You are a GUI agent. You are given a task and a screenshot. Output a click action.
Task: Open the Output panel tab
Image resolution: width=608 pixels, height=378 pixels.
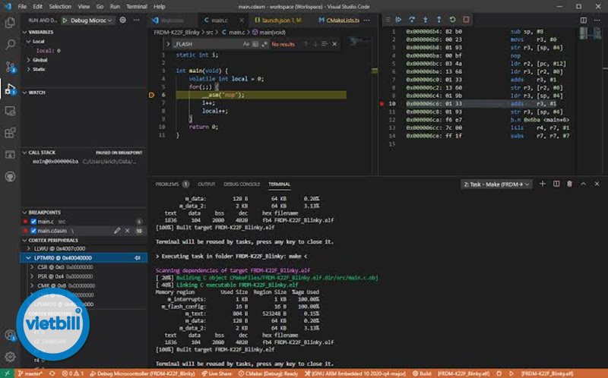point(206,184)
